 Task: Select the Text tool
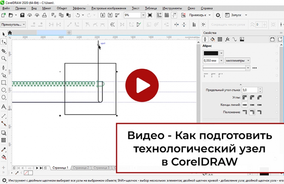click(3, 107)
